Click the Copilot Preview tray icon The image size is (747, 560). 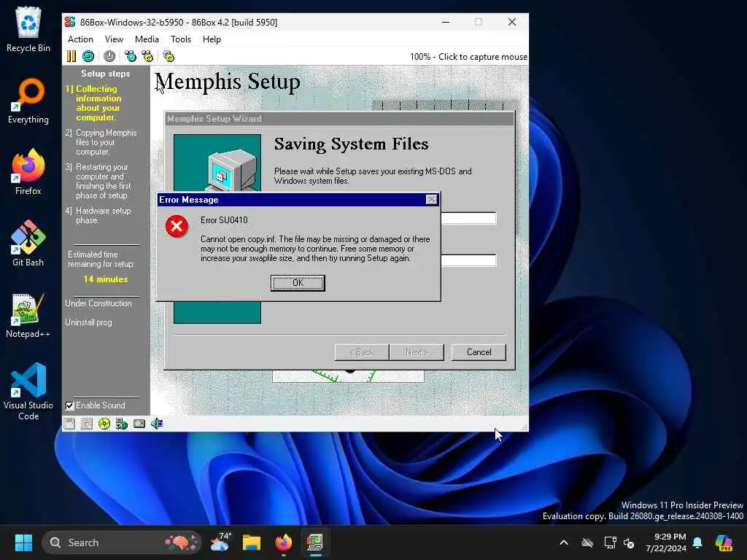tap(724, 542)
